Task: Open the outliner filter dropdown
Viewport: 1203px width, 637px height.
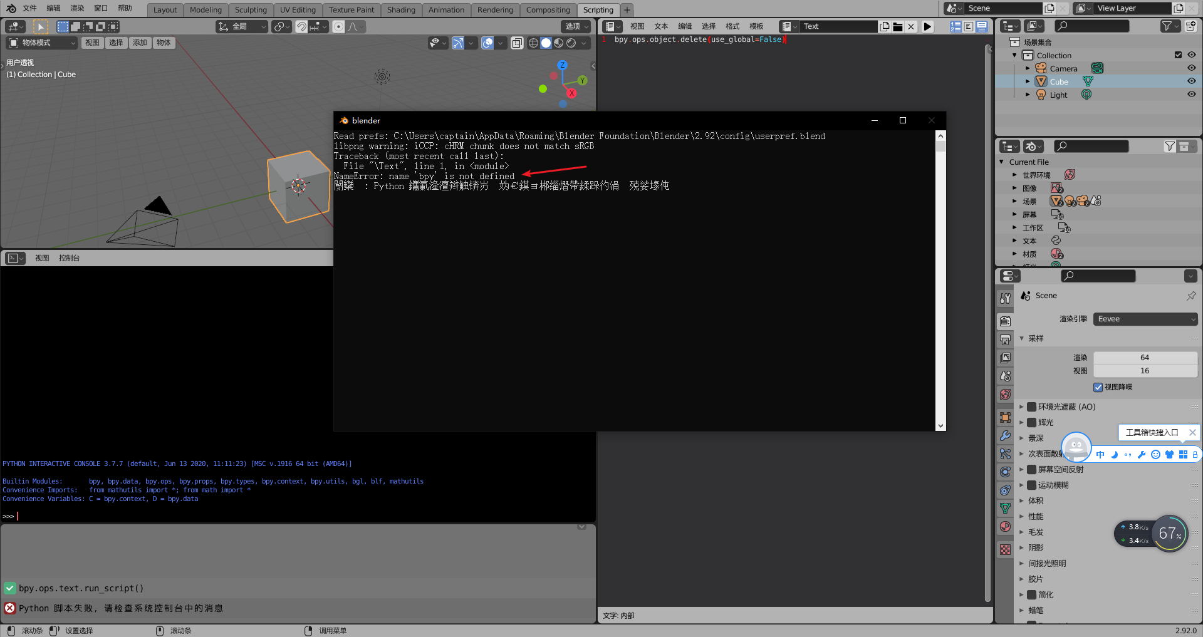Action: (1170, 26)
